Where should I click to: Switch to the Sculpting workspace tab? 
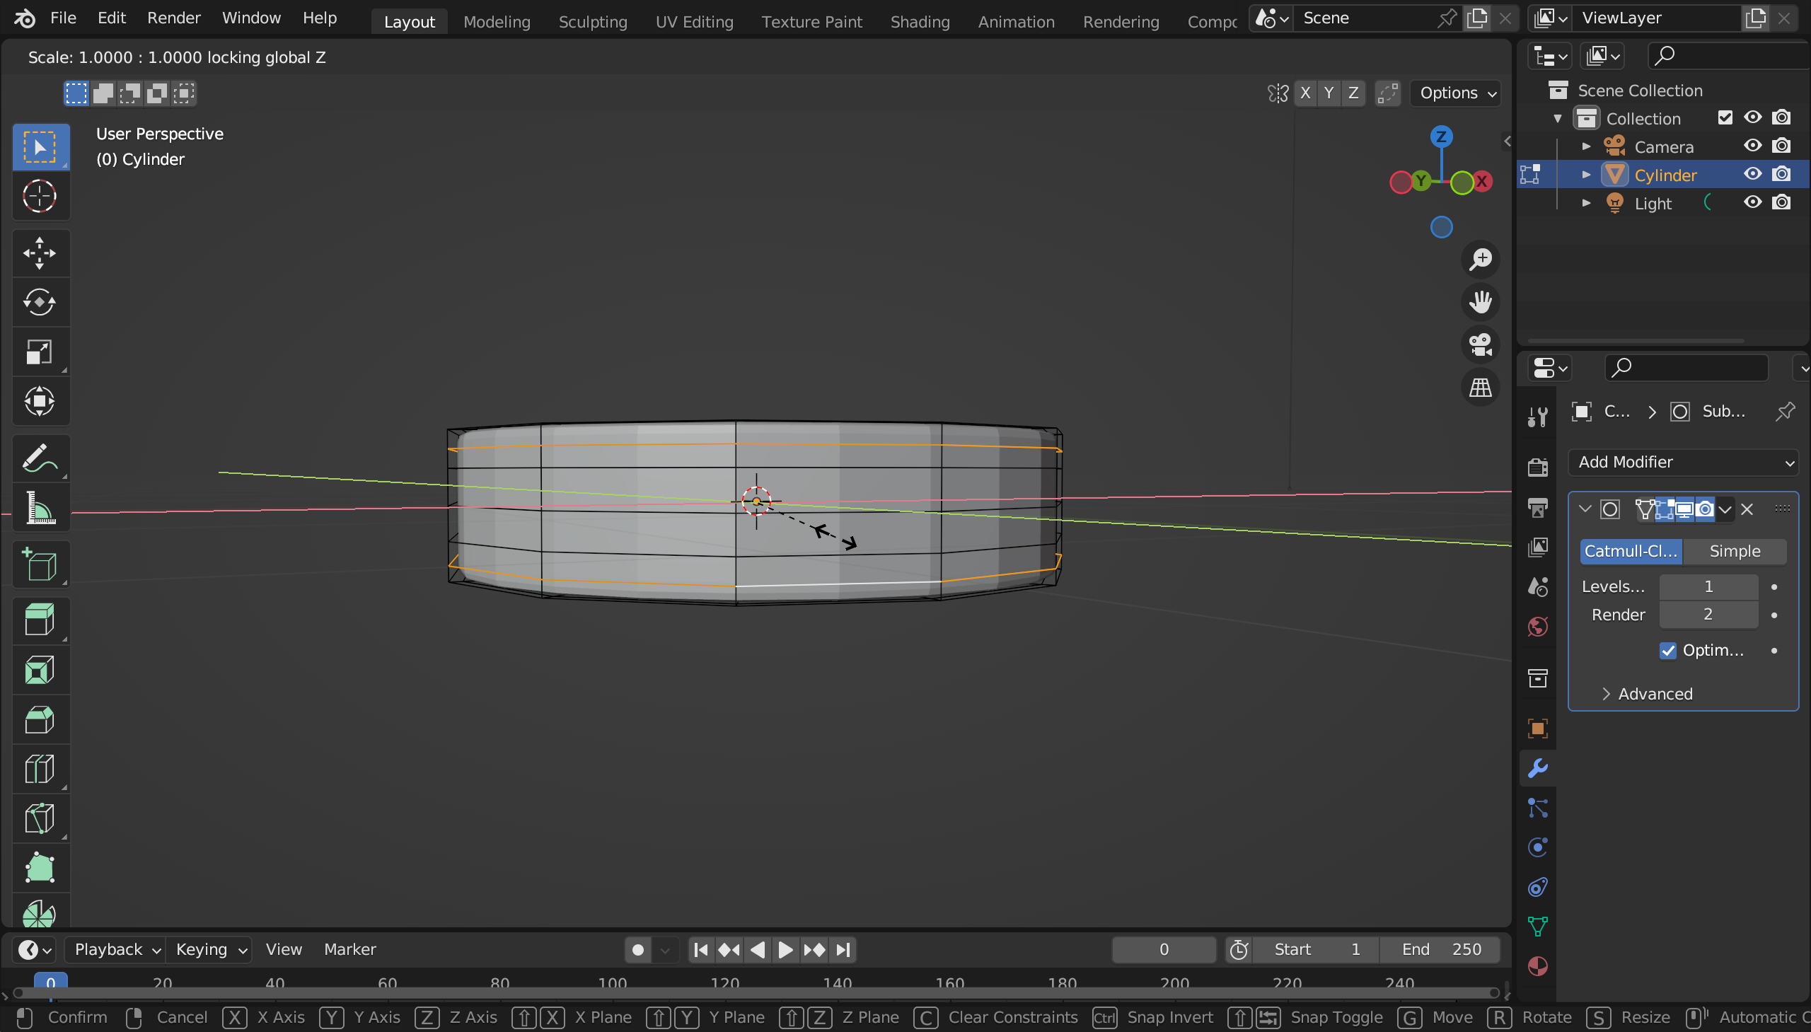pyautogui.click(x=593, y=22)
